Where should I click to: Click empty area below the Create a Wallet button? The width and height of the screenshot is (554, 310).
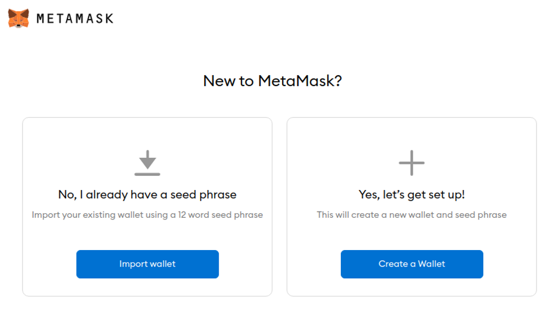(412, 287)
